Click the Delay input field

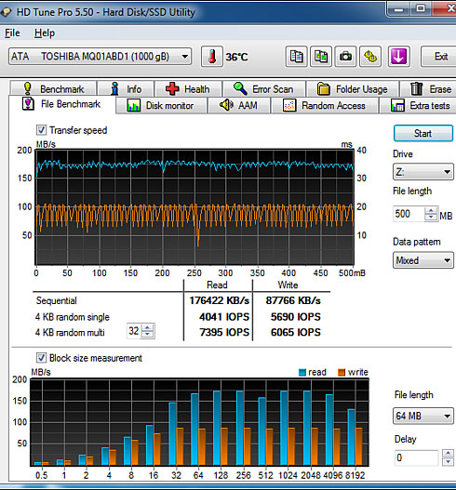[x=416, y=457]
